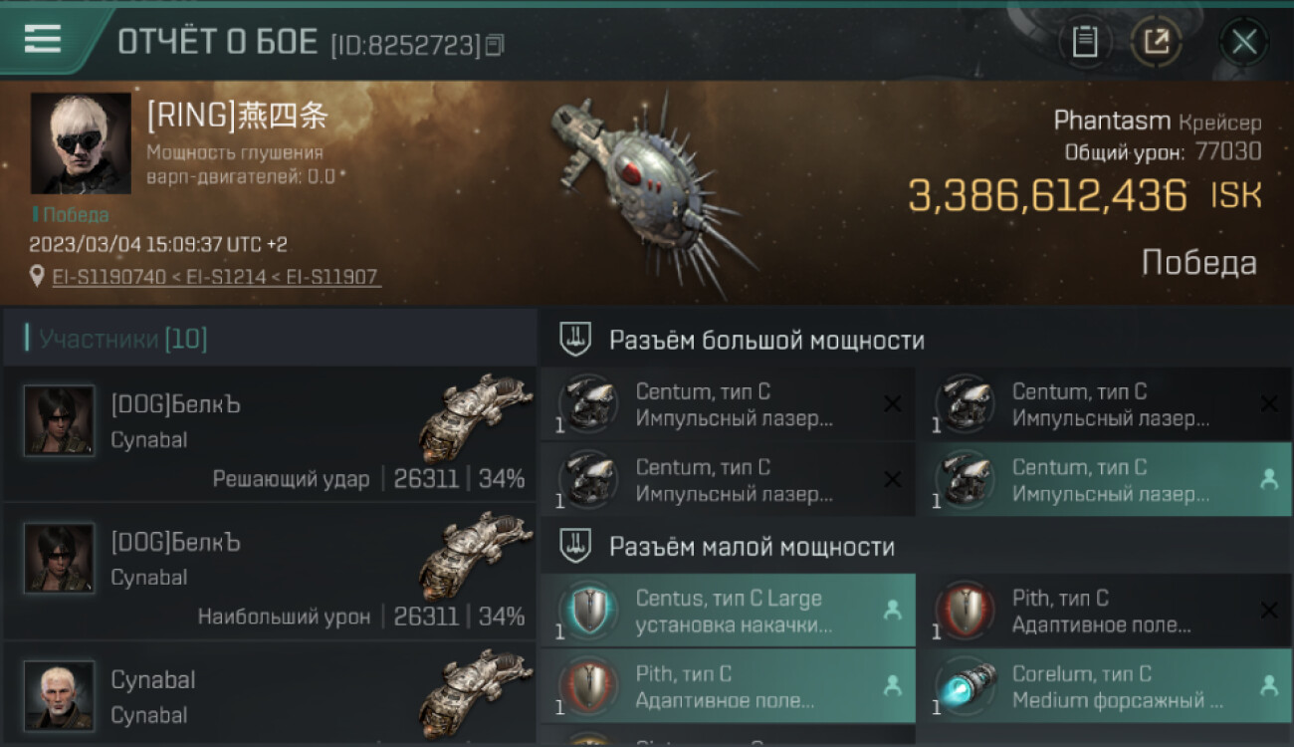
Task: Close the battle report window
Action: [1244, 42]
